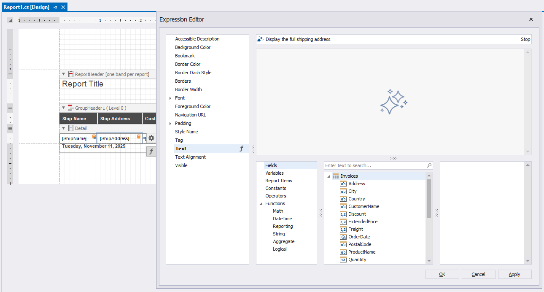Expand the Font property node
Image resolution: width=544 pixels, height=292 pixels.
[170, 97]
